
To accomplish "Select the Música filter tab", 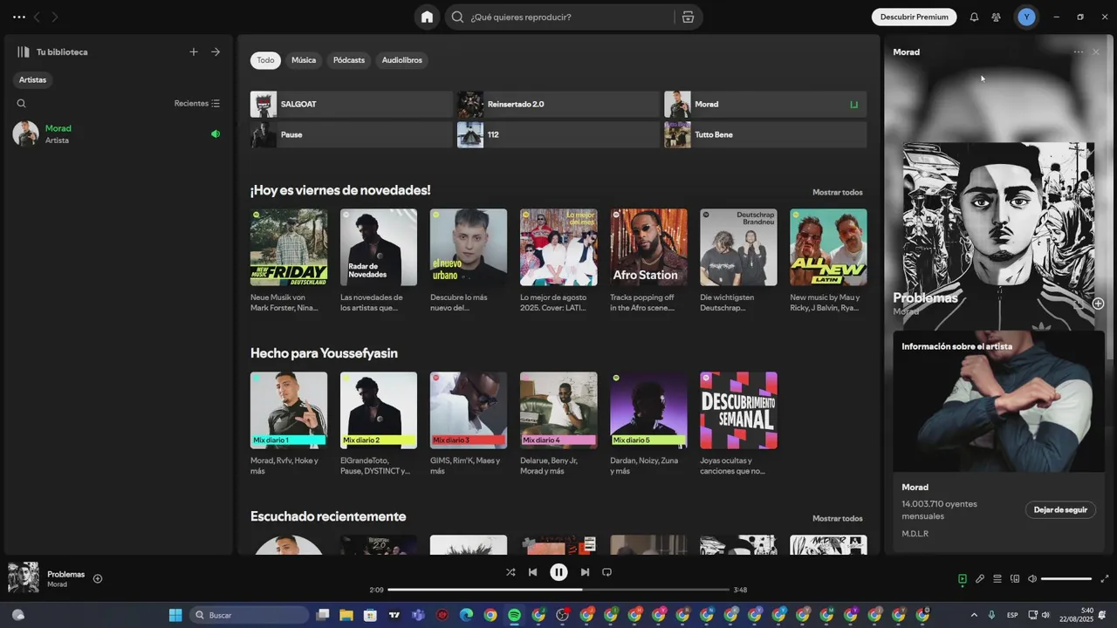I will (x=304, y=60).
